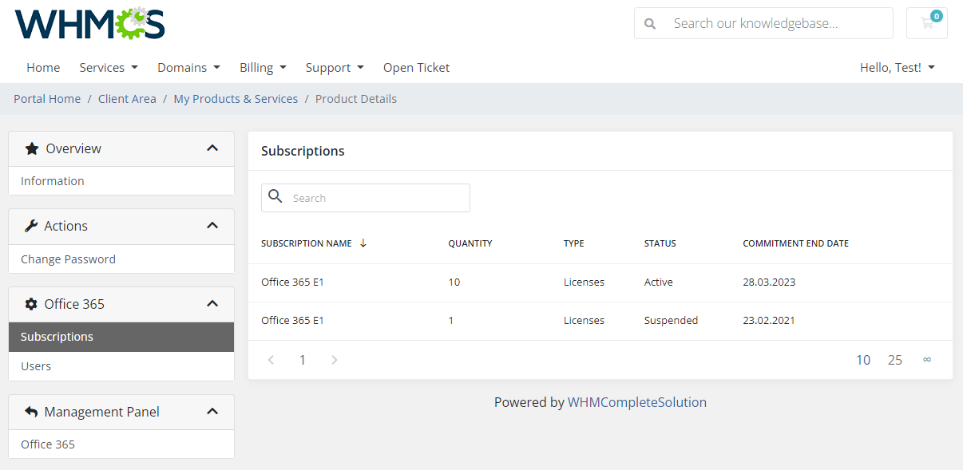The width and height of the screenshot is (963, 470).
Task: Go to Home in navigation bar
Action: [x=43, y=68]
